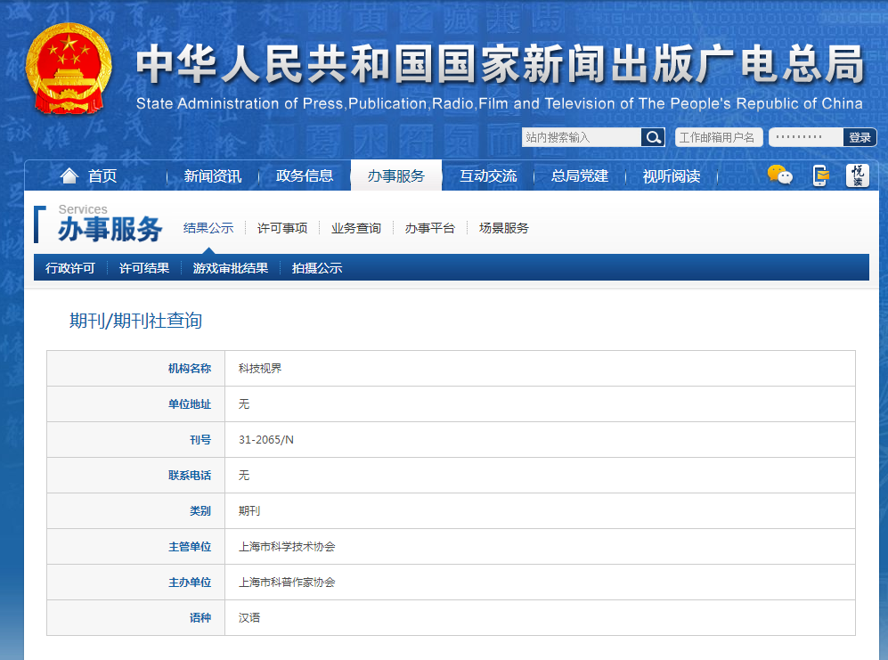
Task: Open the 新闻资讯 navigation item
Action: [212, 176]
